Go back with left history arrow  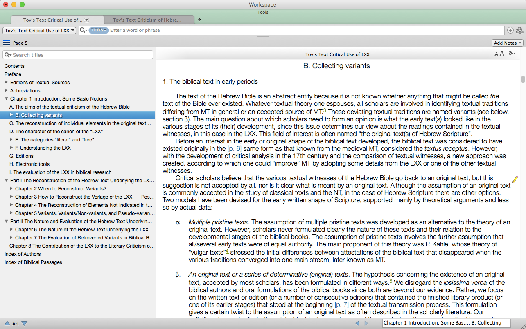pos(357,323)
